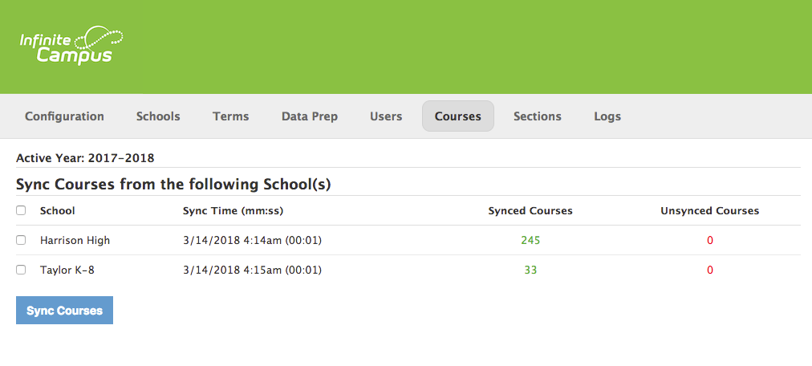Click Harrison High synced count 245

530,240
